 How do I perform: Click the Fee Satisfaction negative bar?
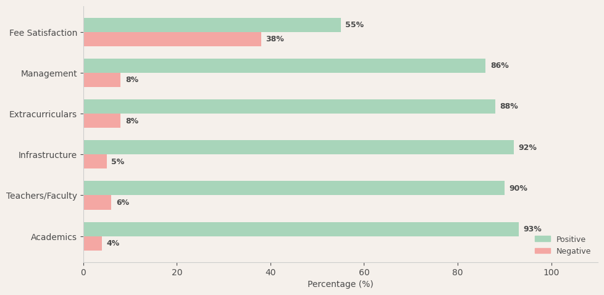[x=172, y=39]
